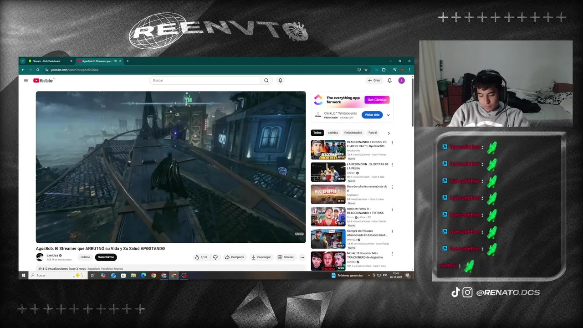Open options for LA REDENCION video
Image resolution: width=583 pixels, height=328 pixels.
pos(392,165)
